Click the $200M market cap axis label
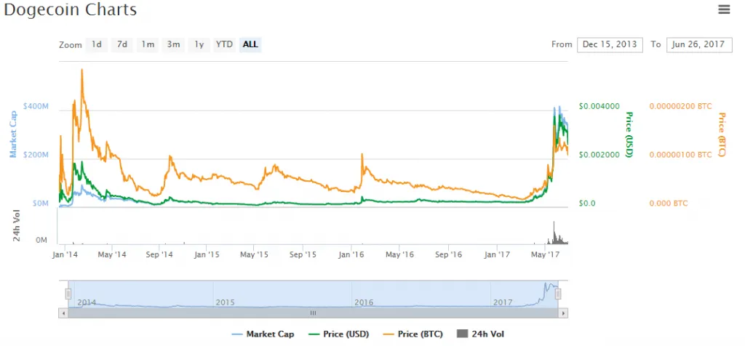This screenshot has width=745, height=346. pos(36,155)
